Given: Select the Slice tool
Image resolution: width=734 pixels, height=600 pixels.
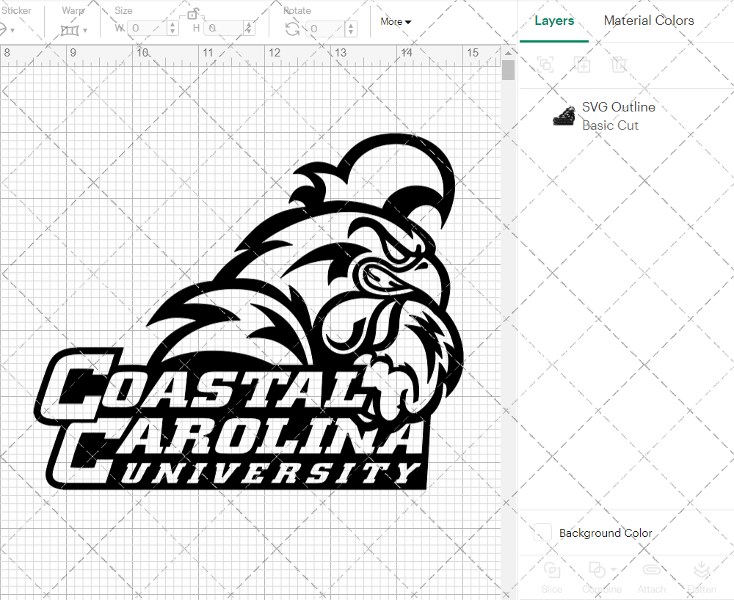Looking at the screenshot, I should click(x=552, y=577).
